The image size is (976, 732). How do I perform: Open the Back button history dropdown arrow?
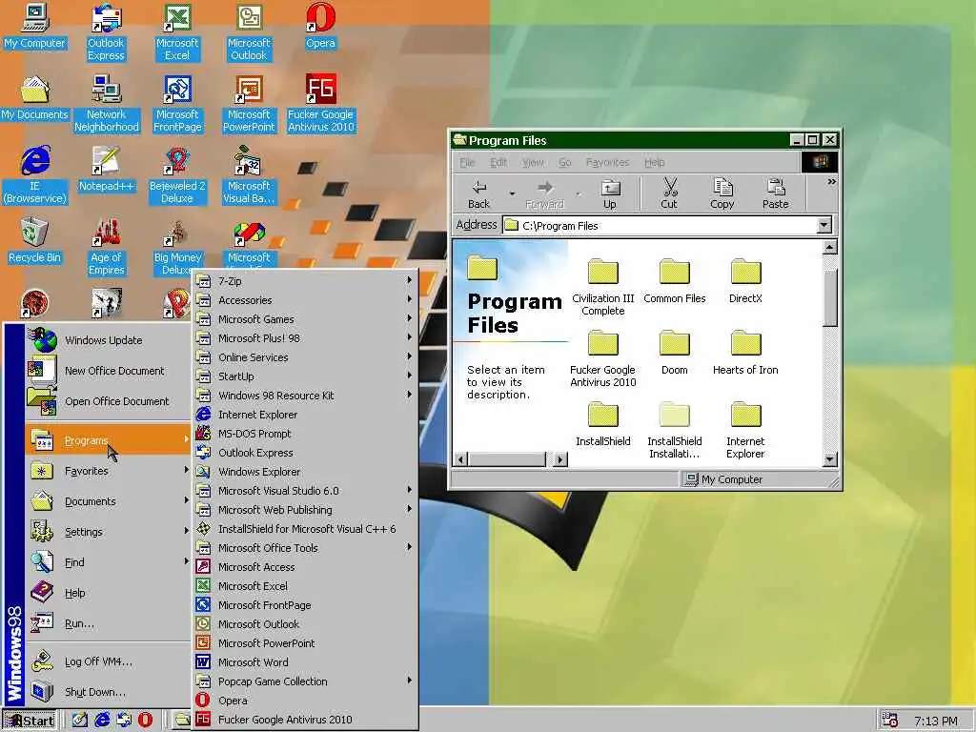point(512,194)
